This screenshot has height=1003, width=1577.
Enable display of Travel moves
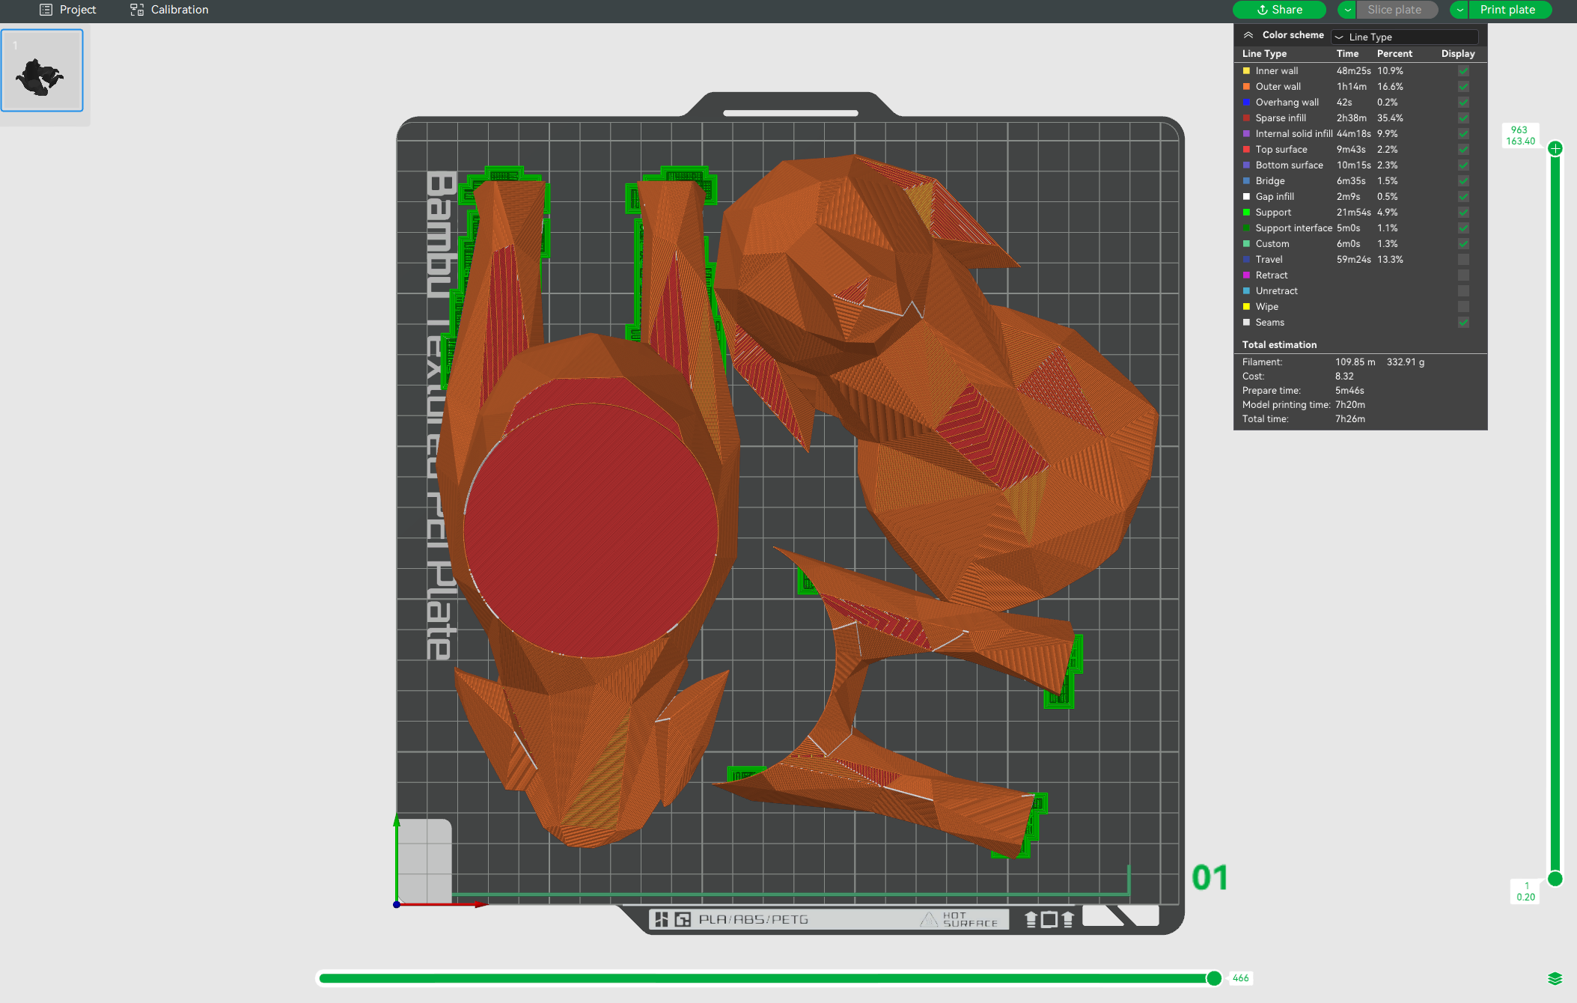(1463, 260)
